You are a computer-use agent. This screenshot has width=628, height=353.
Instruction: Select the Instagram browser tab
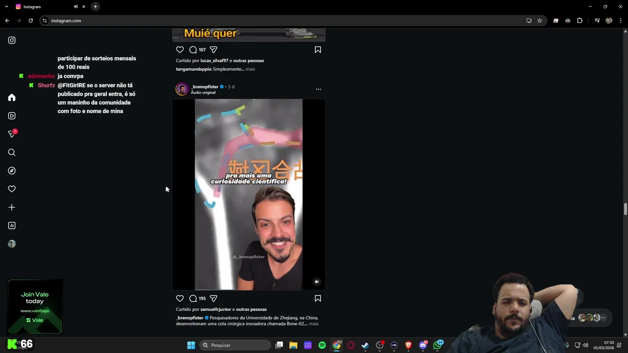pos(51,7)
